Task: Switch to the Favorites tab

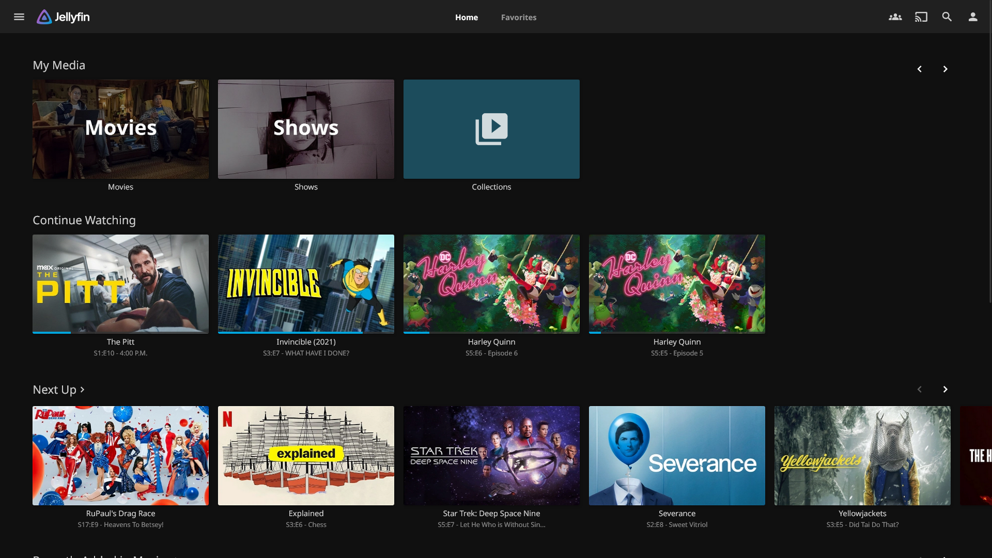Action: click(519, 17)
